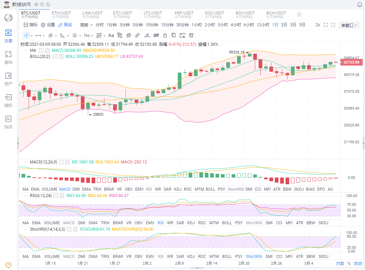The height and width of the screenshot is (270, 365).
Task: Select the parallel channel drawing tool
Action: [50, 36]
